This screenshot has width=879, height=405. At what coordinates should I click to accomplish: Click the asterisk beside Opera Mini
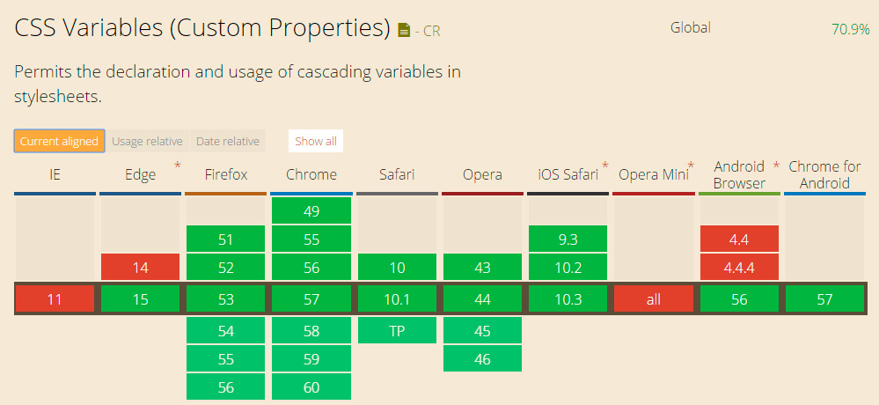point(691,166)
